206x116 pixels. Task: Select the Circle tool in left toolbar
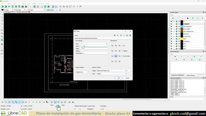[x=2, y=17]
